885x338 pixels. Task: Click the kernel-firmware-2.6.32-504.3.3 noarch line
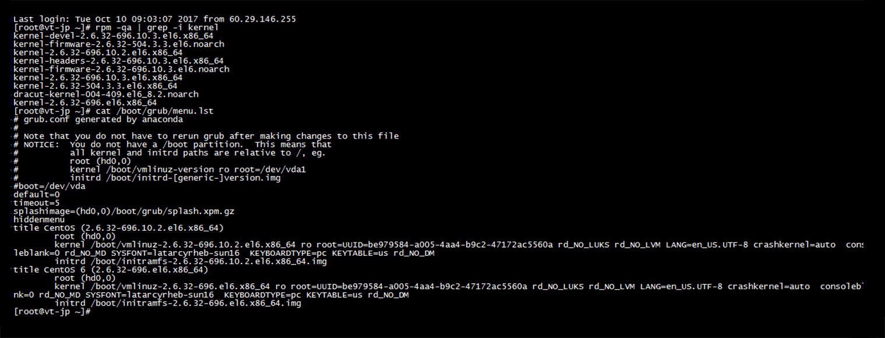click(118, 44)
